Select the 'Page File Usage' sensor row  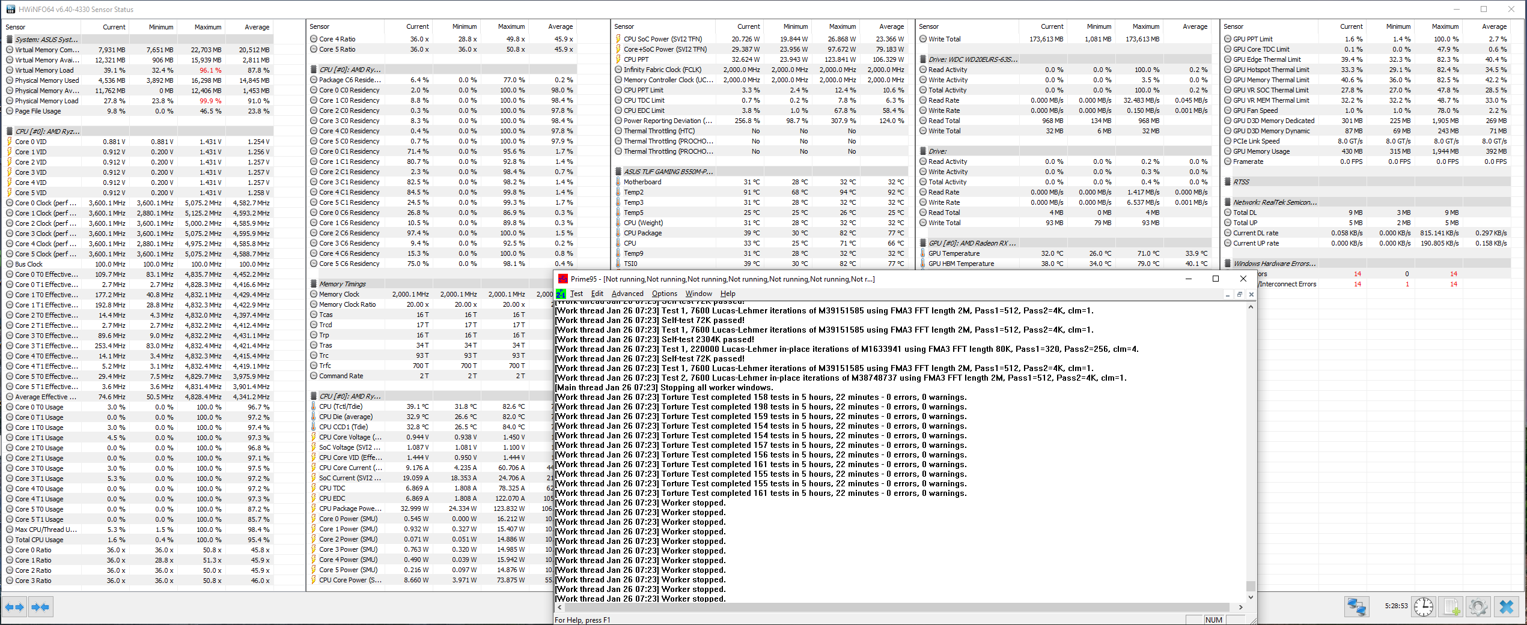click(x=139, y=111)
